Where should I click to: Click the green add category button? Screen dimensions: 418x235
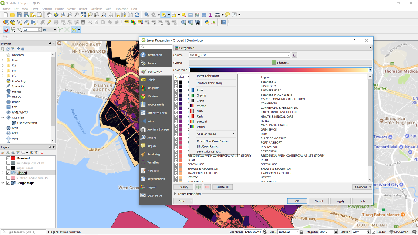pos(199,187)
